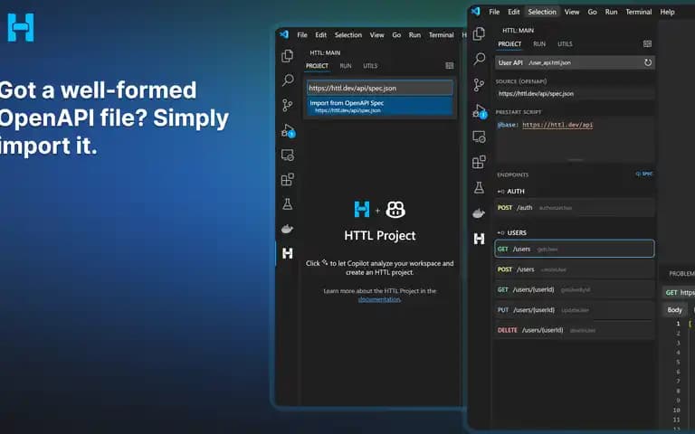The width and height of the screenshot is (695, 434).
Task: Open Help menu in right window
Action: pyautogui.click(x=667, y=12)
